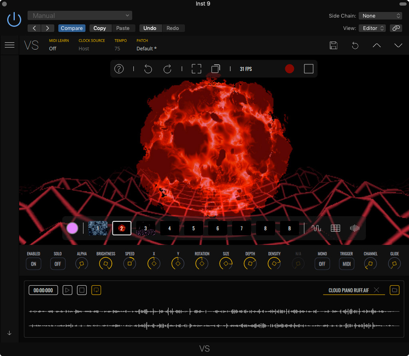Click the Redo button in header
The image size is (409, 356).
pyautogui.click(x=173, y=28)
